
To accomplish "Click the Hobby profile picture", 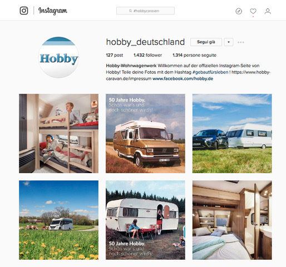I will pos(59,57).
